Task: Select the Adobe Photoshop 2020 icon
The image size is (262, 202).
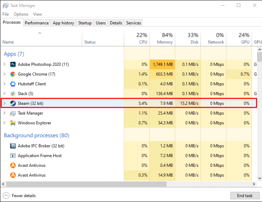Action: (13, 64)
